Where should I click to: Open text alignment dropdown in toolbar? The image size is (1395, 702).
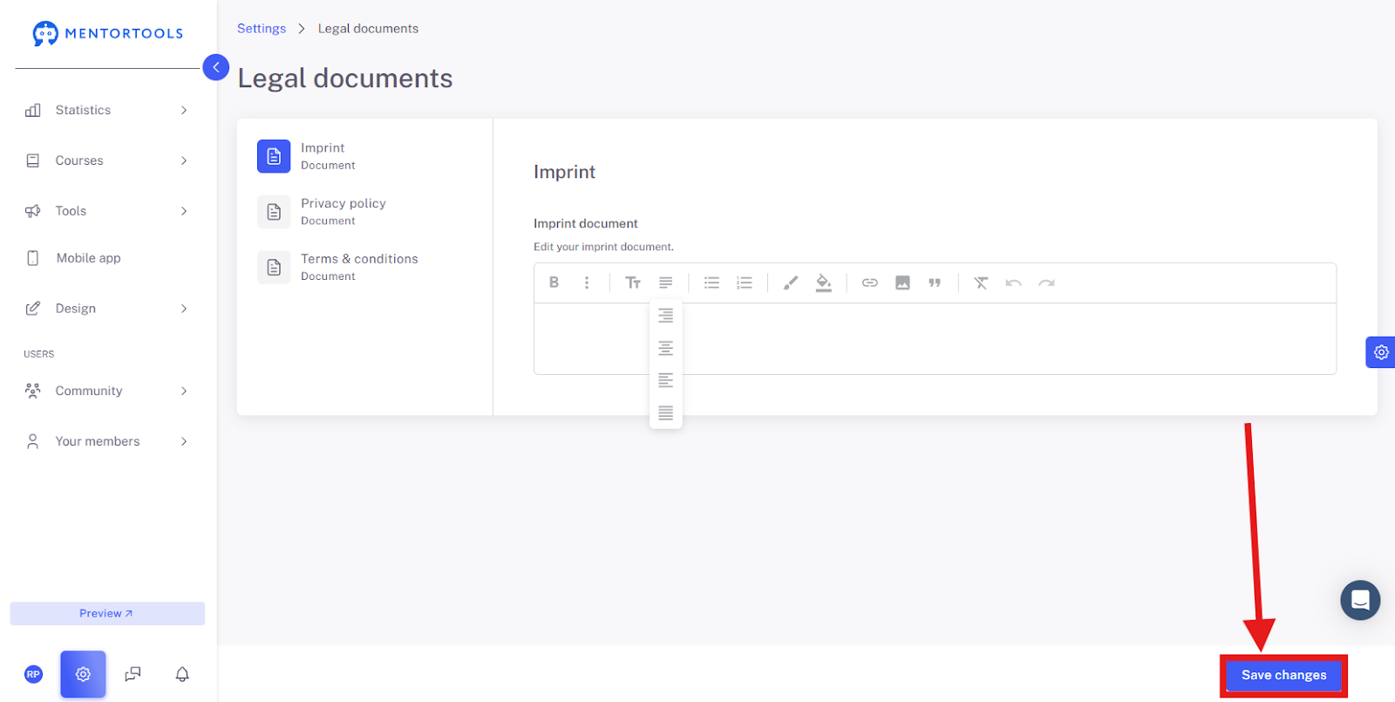tap(666, 283)
